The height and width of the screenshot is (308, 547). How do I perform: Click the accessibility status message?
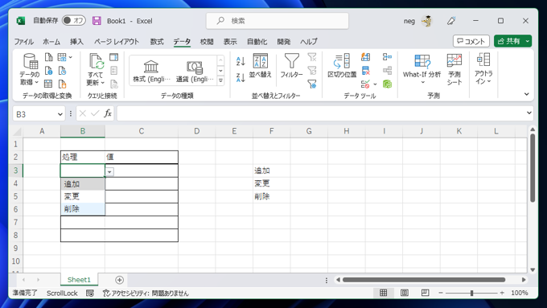pos(146,293)
